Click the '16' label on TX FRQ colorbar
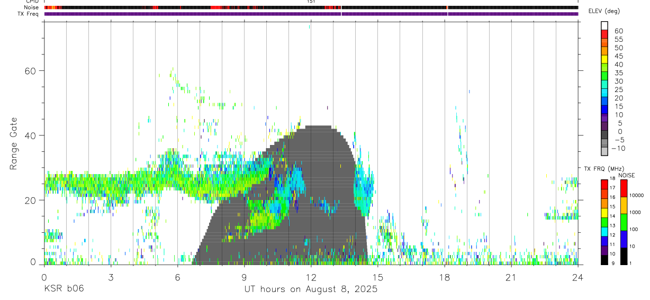Screen dimensions: 650x300 pos(612,197)
